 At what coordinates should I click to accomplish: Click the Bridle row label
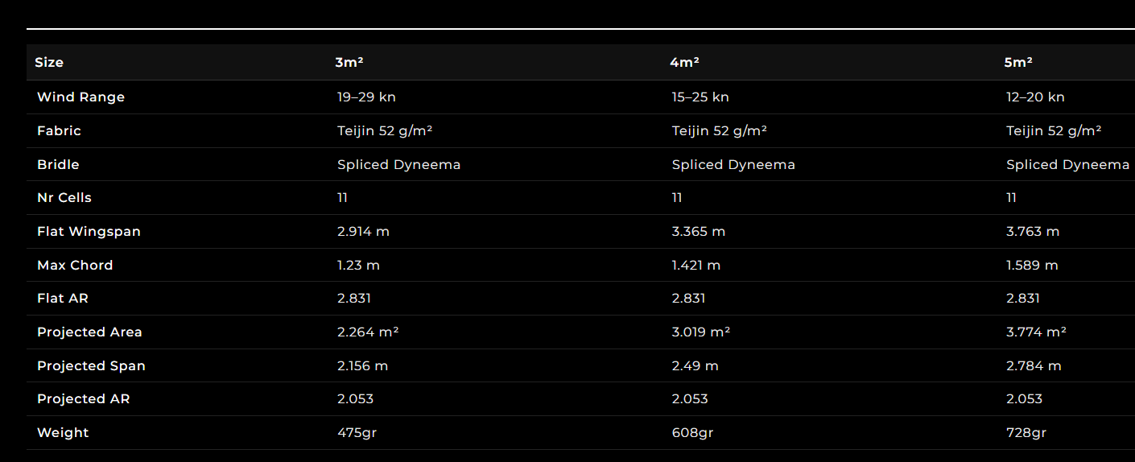coord(58,164)
